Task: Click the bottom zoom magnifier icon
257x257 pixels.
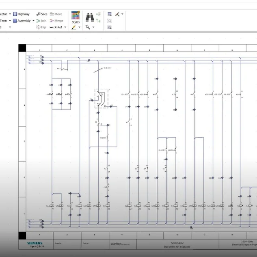Action: tap(110, 27)
